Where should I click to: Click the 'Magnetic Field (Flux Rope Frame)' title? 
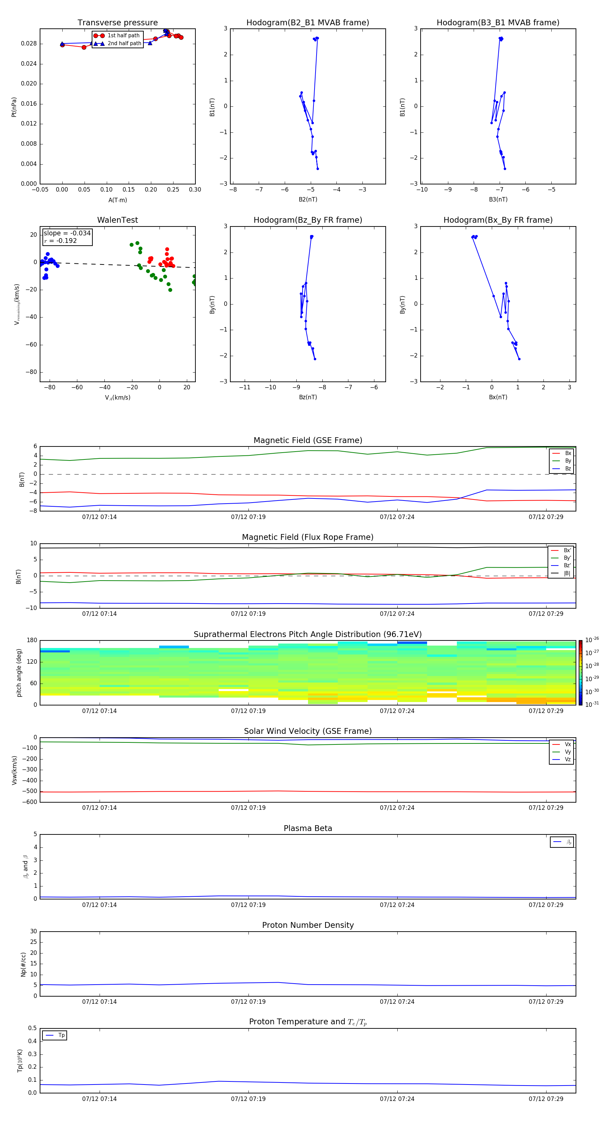[x=308, y=537]
